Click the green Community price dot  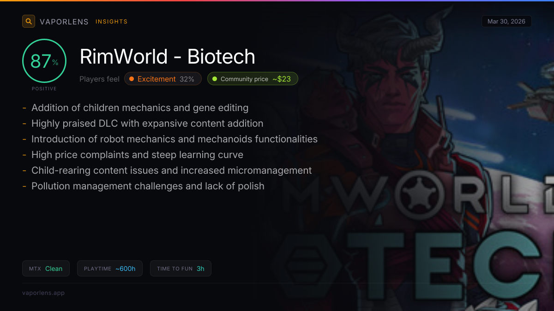click(x=215, y=79)
